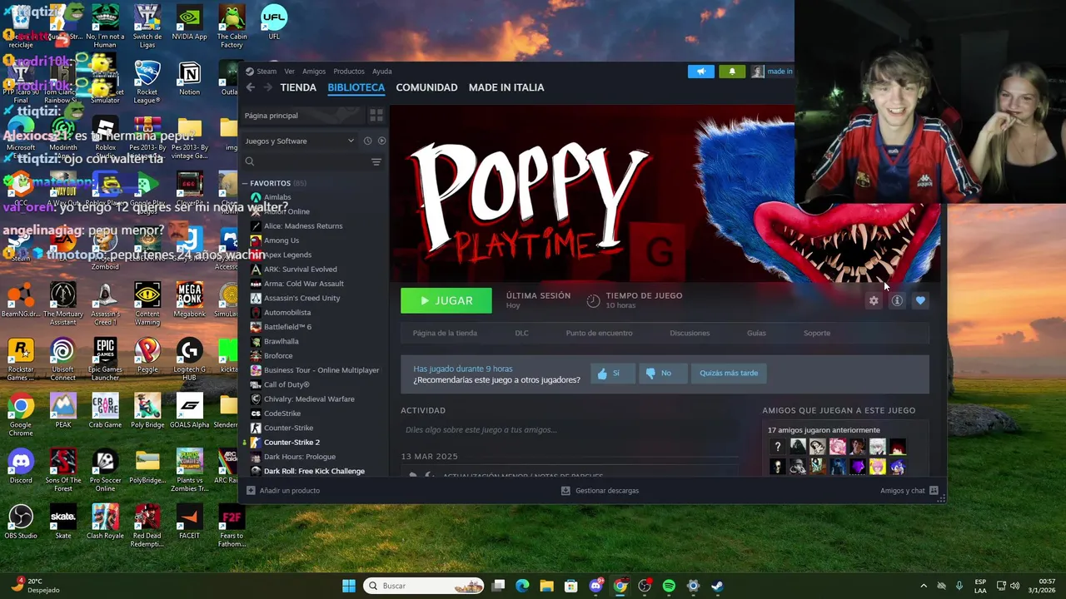Click the No thumbs-down button
1066x599 pixels.
662,373
